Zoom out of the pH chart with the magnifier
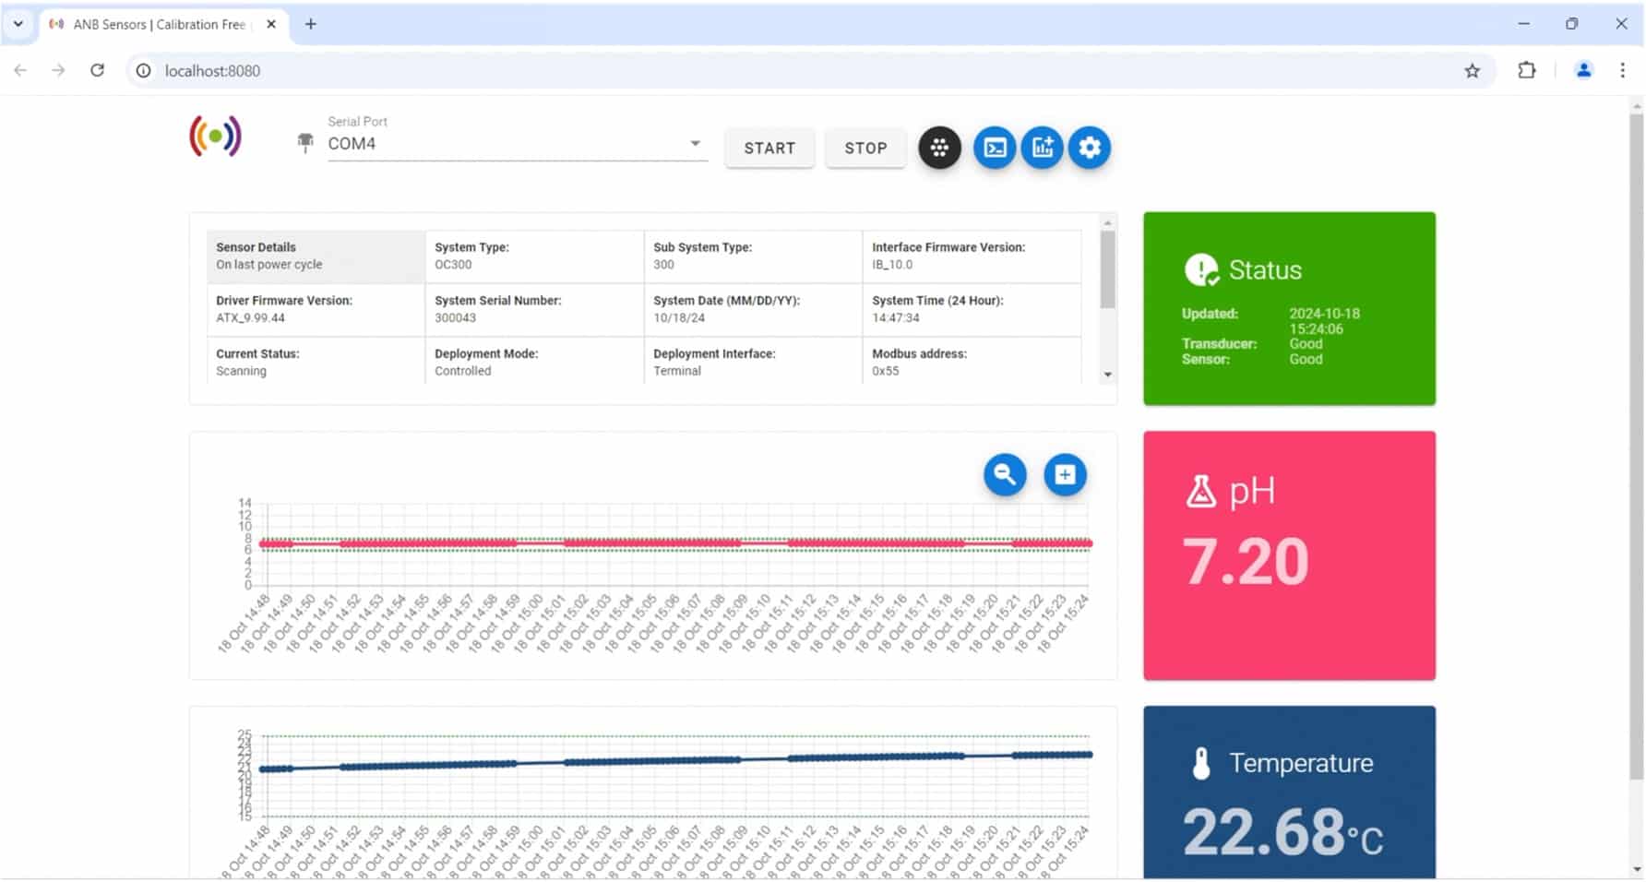 [1005, 475]
